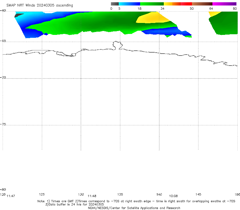240x210 pixels.
Task: Click the '80' label under the color bar
Action: [235, 8]
